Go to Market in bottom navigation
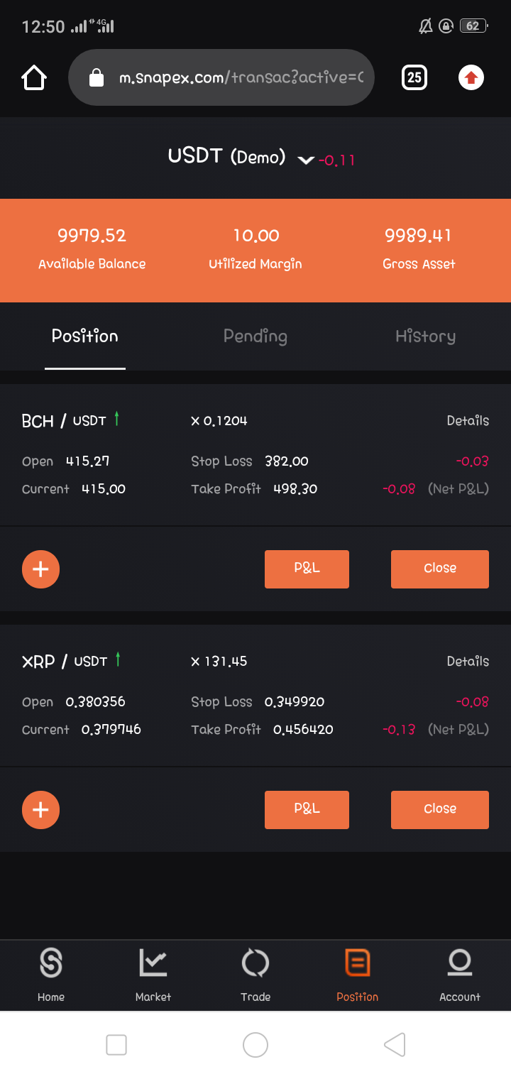This screenshot has width=511, height=1079. [153, 975]
